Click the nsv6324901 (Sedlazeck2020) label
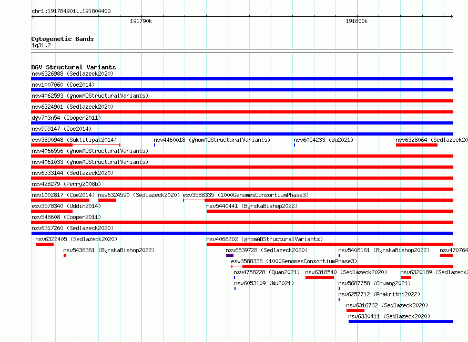This screenshot has height=342, width=468. click(x=73, y=107)
